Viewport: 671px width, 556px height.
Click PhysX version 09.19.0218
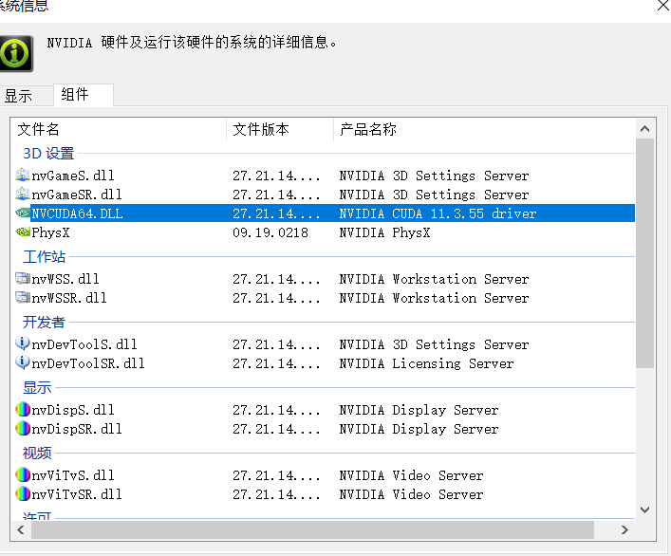[270, 232]
